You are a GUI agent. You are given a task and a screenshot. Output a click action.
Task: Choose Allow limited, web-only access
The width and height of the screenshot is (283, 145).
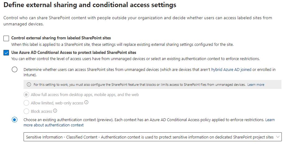[27, 103]
